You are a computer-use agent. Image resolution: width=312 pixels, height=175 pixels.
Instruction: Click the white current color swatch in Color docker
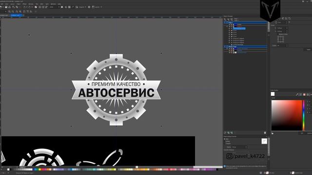point(273,94)
